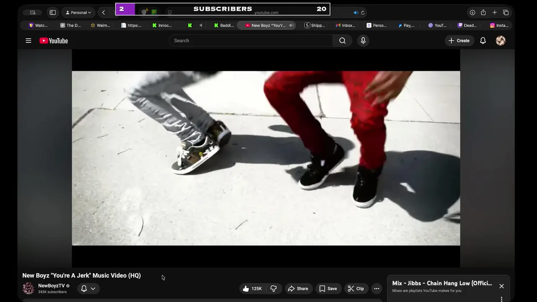Open Mix - Jibbs - Chain Hang Low
Screen dimensions: 537x302
point(442,284)
